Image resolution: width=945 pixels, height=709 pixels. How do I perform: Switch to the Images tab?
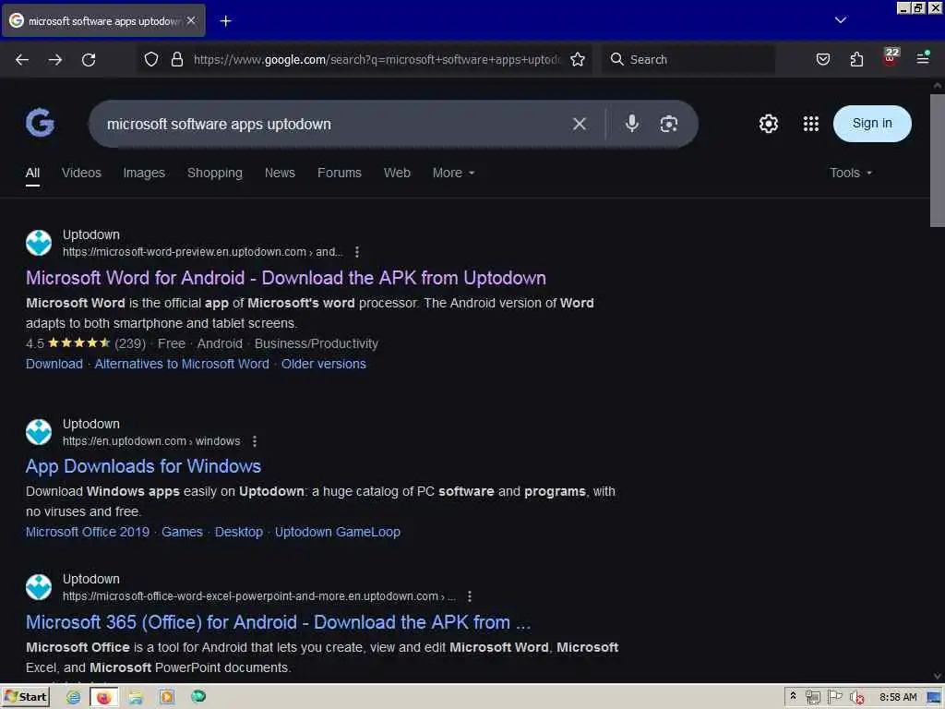[144, 173]
